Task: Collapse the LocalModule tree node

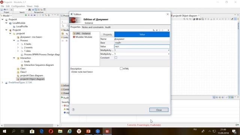Action: 6,23
